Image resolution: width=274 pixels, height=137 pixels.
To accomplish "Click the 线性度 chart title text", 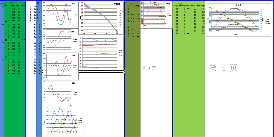I will click(238, 5).
